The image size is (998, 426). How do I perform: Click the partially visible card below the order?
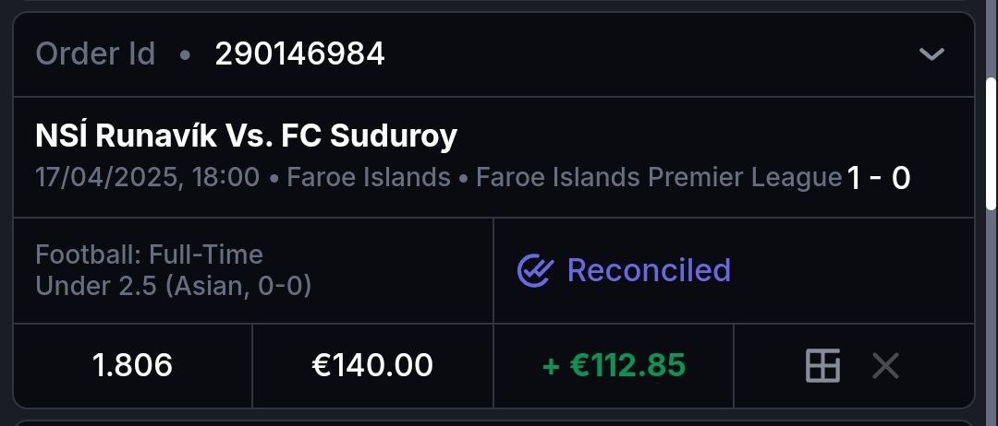(x=493, y=422)
